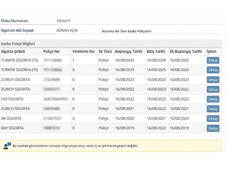Click the plate number value 33cea10

pos(63,21)
